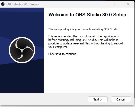Click the OBS icon in the title bar

pyautogui.click(x=3, y=4)
